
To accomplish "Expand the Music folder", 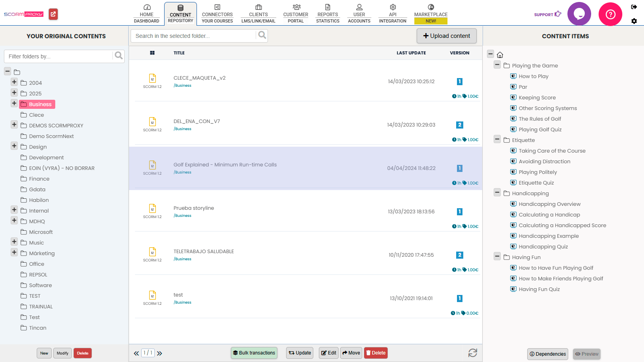I will [x=14, y=242].
